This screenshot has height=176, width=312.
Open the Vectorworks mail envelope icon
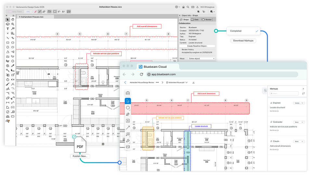193,7
